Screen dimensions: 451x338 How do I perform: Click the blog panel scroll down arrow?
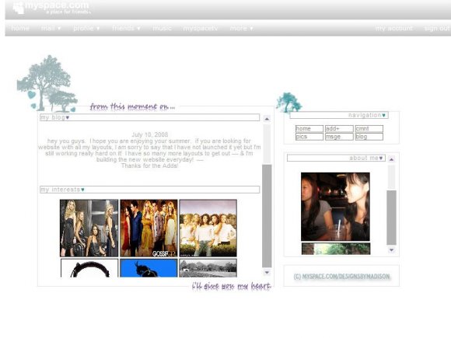[x=267, y=272]
